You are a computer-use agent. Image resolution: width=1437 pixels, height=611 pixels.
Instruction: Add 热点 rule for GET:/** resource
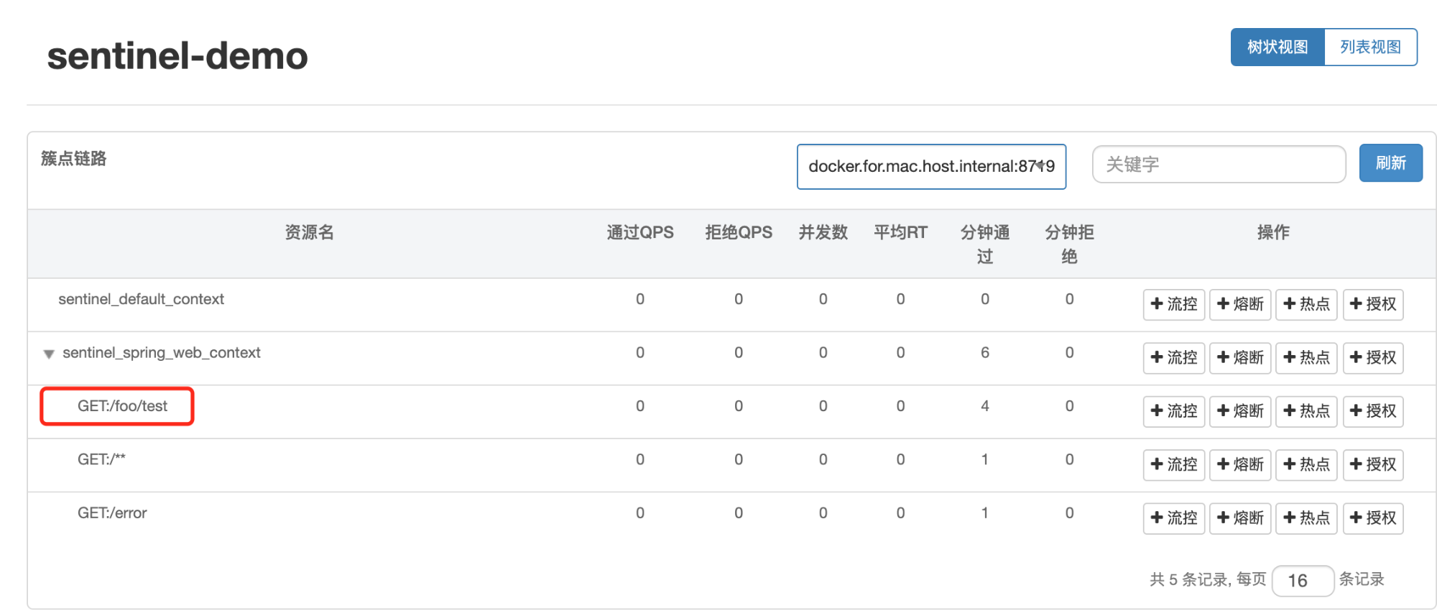pyautogui.click(x=1306, y=464)
